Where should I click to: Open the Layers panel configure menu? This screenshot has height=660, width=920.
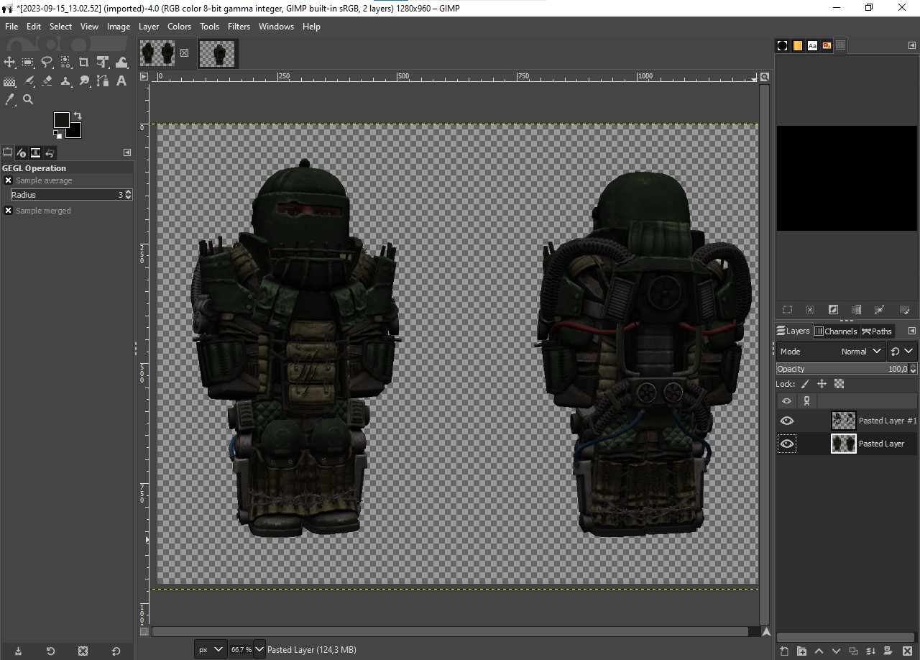point(912,331)
